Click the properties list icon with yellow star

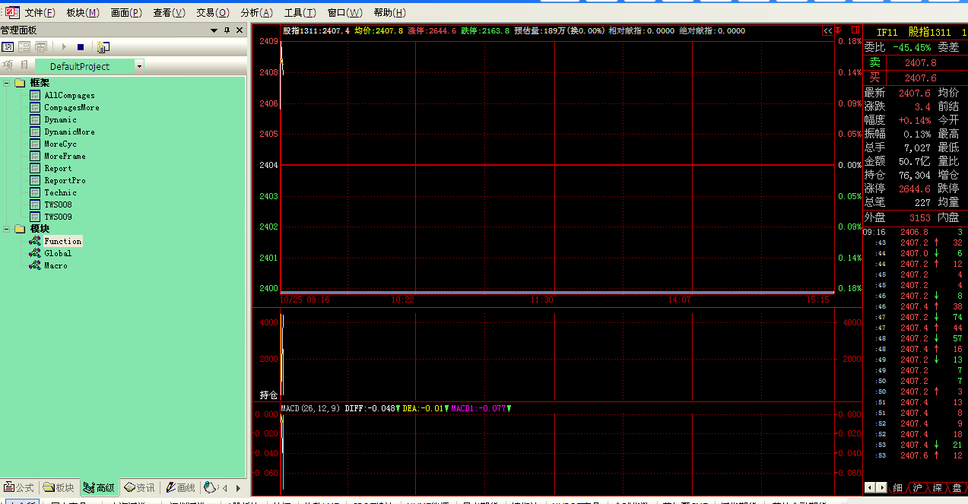[x=103, y=47]
